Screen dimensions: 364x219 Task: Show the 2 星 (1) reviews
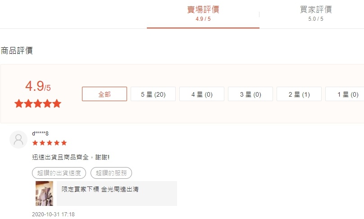pyautogui.click(x=299, y=94)
